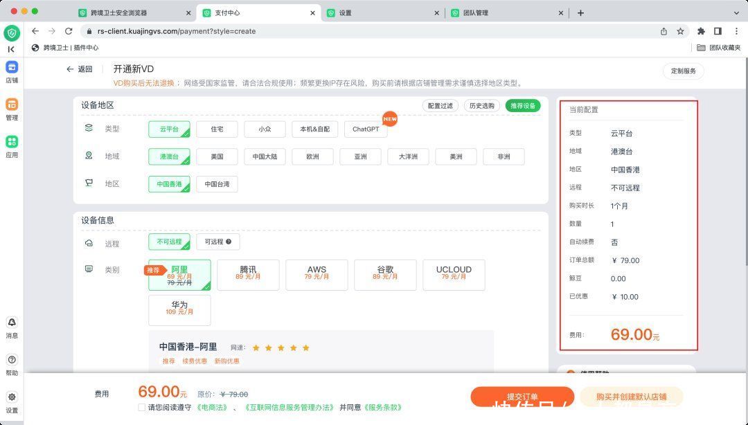The width and height of the screenshot is (748, 425).
Task: Click the share icon in the address bar
Action: (x=664, y=31)
